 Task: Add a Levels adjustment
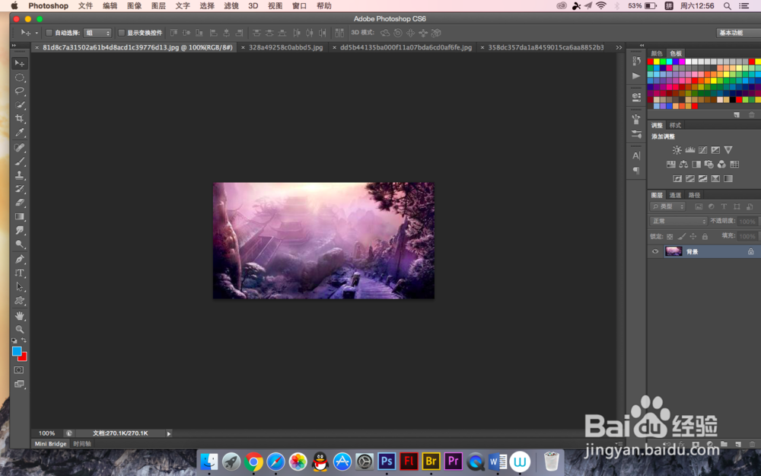(689, 150)
